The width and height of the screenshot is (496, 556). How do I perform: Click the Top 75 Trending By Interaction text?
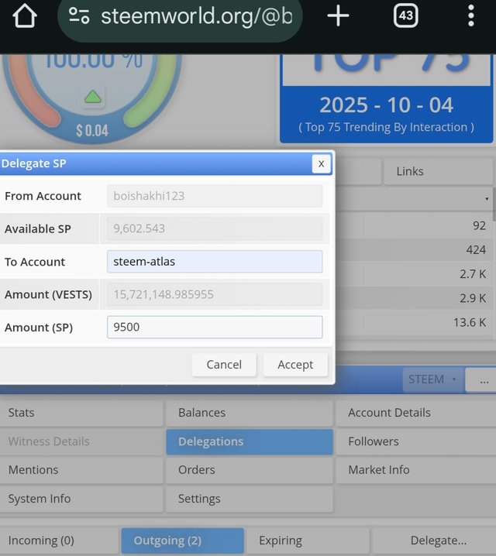(387, 127)
